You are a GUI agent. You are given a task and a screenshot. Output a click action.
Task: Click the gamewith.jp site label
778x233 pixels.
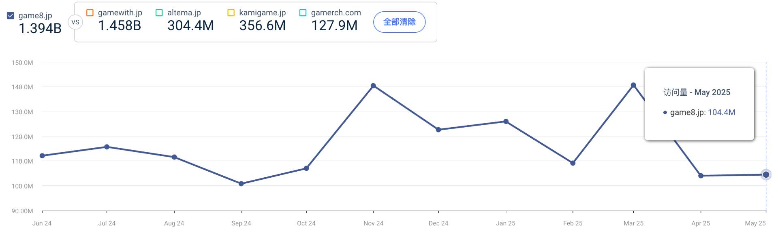click(120, 13)
